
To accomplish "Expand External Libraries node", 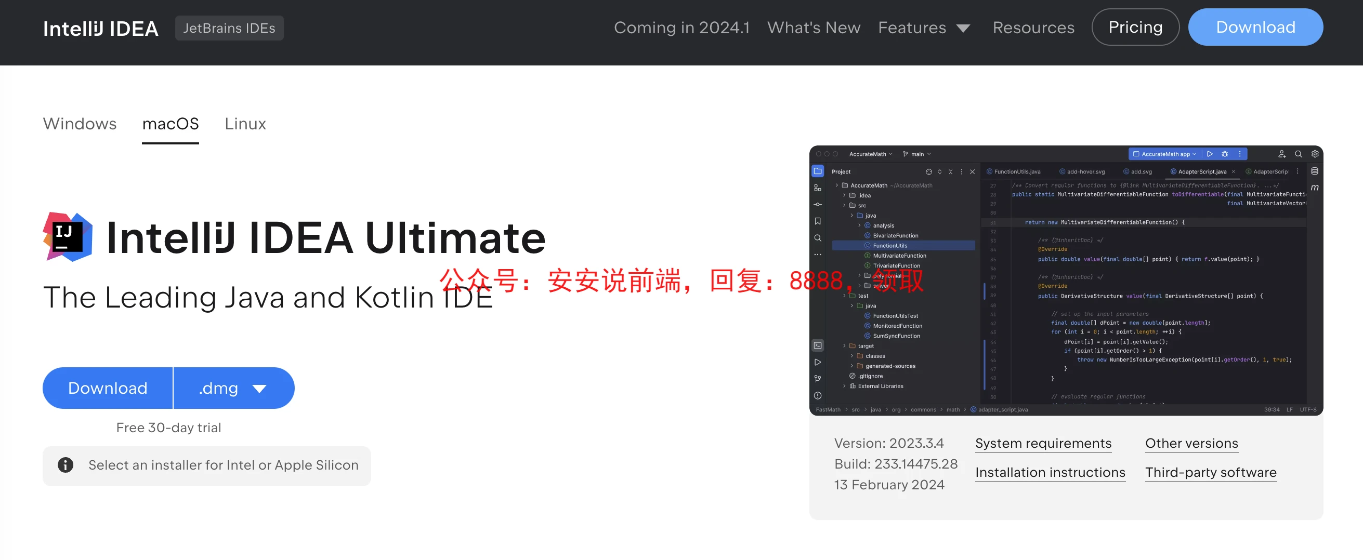I will (844, 386).
